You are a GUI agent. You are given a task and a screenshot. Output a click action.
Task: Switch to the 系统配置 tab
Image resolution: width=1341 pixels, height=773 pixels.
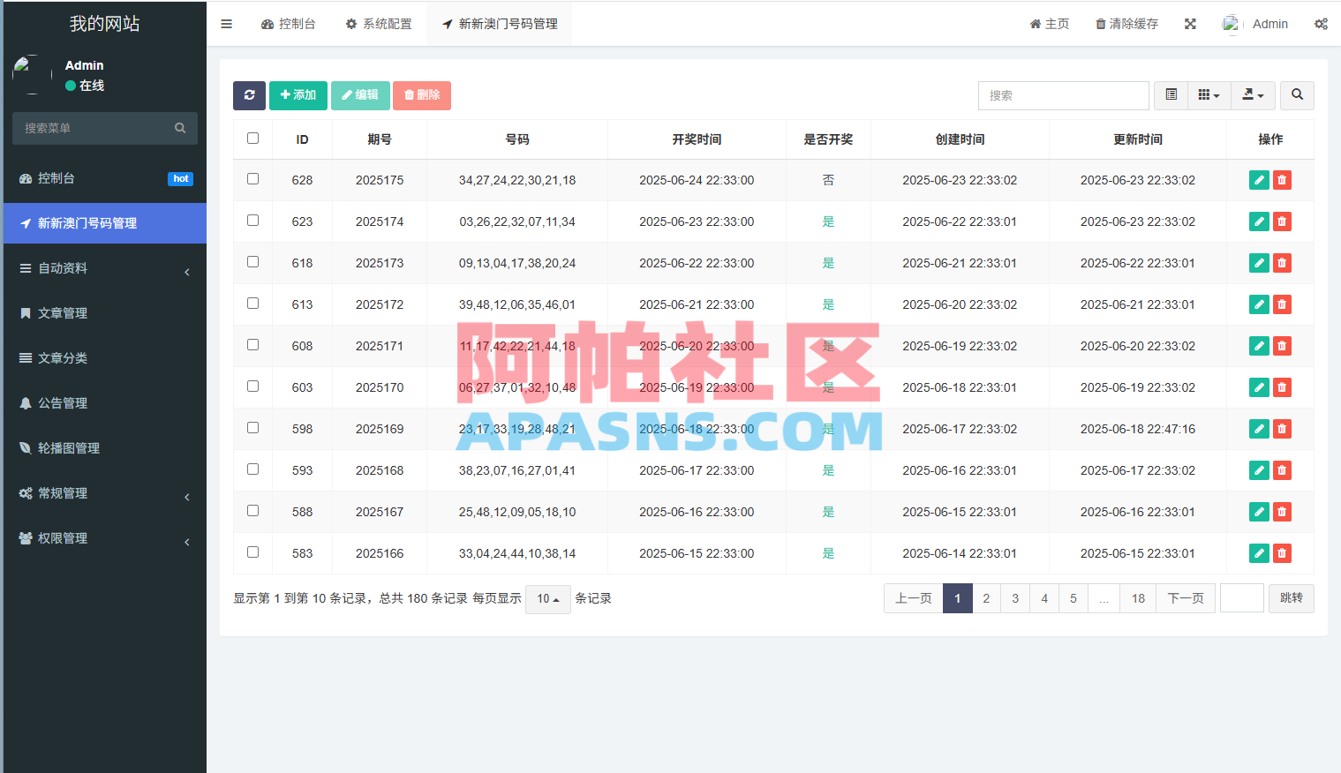click(x=379, y=24)
